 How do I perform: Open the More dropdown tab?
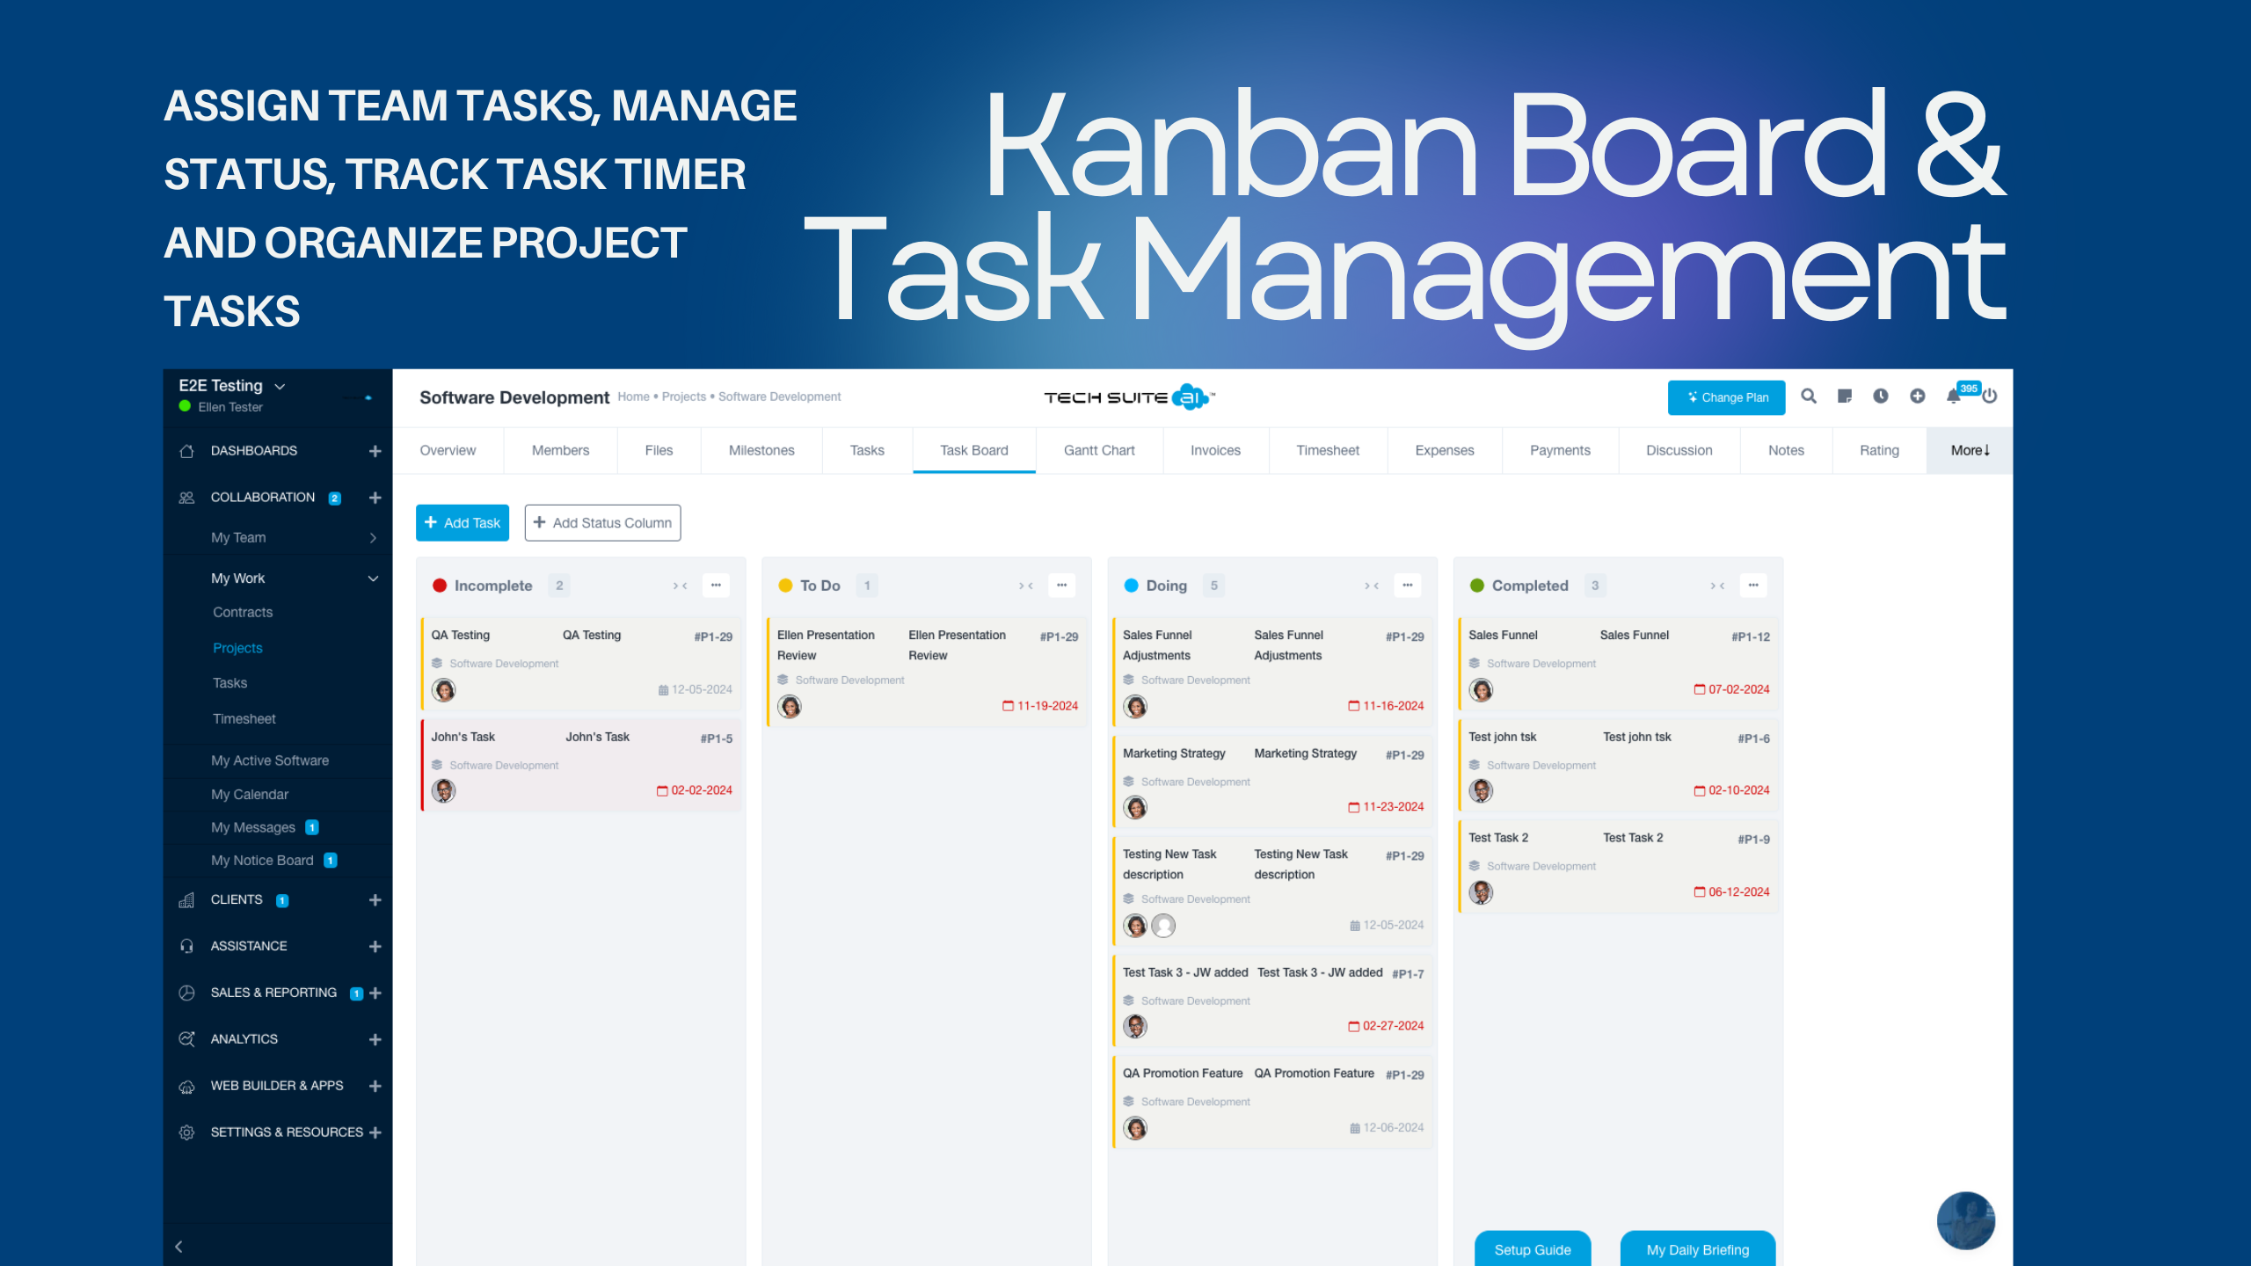click(x=1970, y=450)
